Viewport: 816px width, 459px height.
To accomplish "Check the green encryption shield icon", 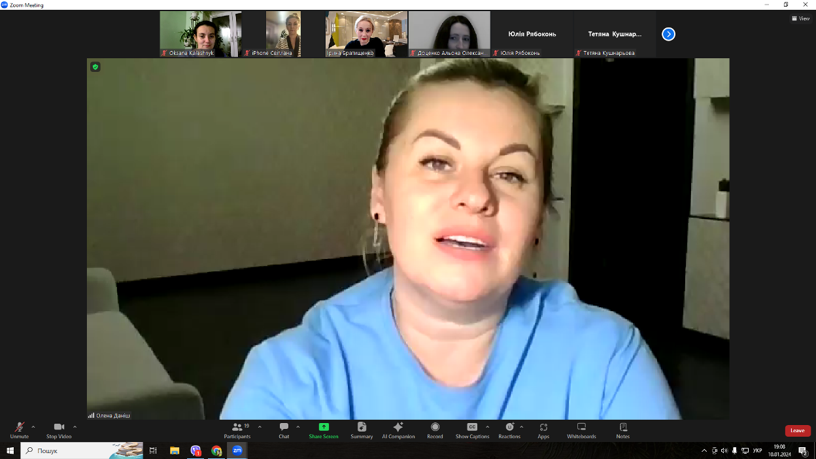I will coord(95,67).
